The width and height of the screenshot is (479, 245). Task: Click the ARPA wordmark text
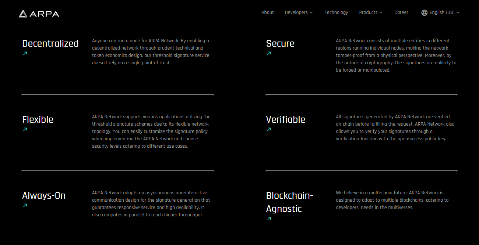pos(44,14)
